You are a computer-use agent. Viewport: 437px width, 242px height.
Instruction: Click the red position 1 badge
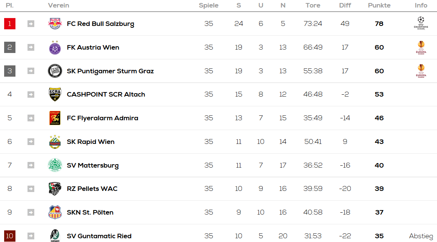[x=10, y=24]
